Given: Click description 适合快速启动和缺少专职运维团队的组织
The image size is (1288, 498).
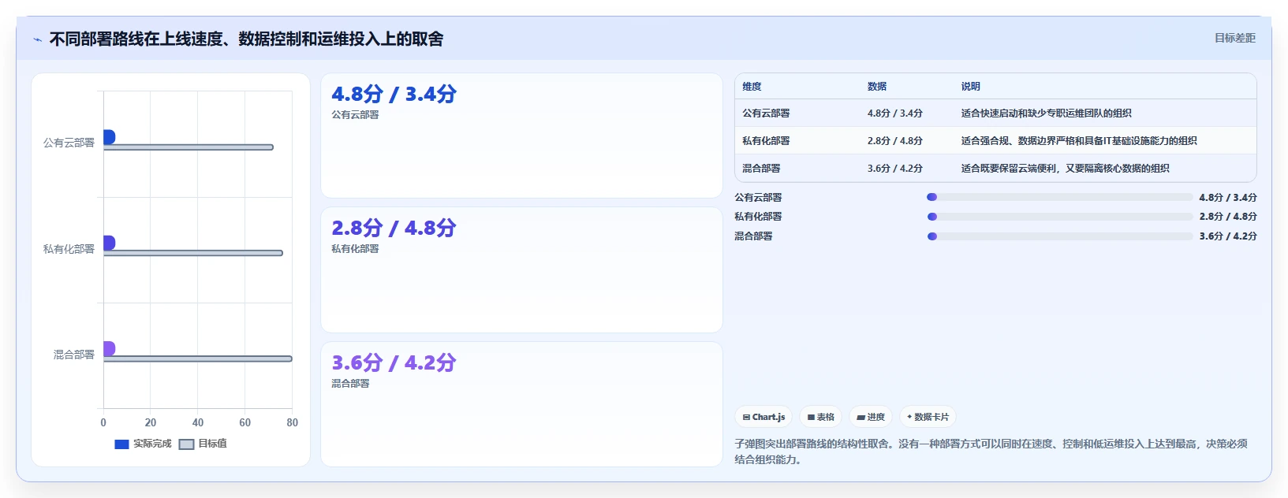Looking at the screenshot, I should tap(1046, 113).
